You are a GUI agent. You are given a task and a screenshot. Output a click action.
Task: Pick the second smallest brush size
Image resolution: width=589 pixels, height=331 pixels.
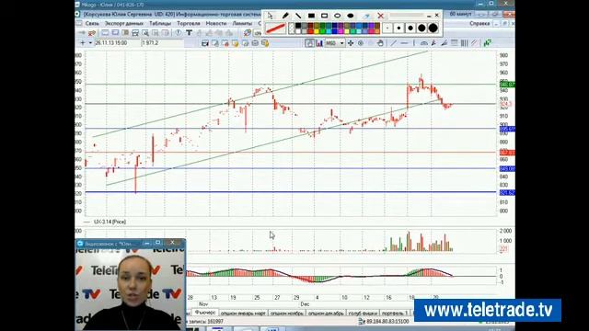398,29
